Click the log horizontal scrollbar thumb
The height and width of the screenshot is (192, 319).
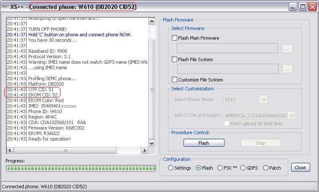click(65, 151)
